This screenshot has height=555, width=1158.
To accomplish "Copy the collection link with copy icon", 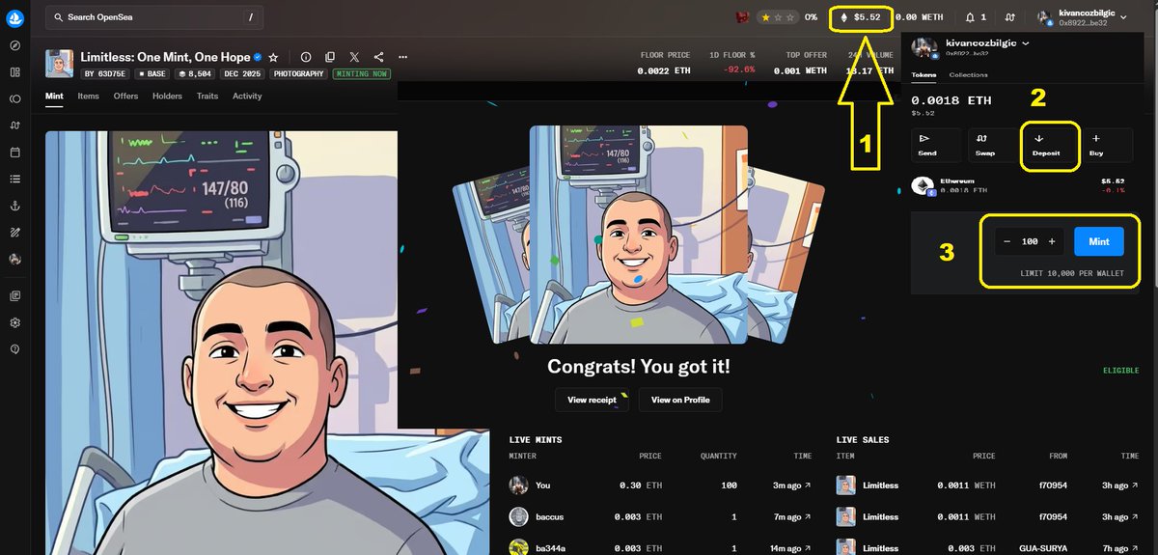I will click(330, 58).
